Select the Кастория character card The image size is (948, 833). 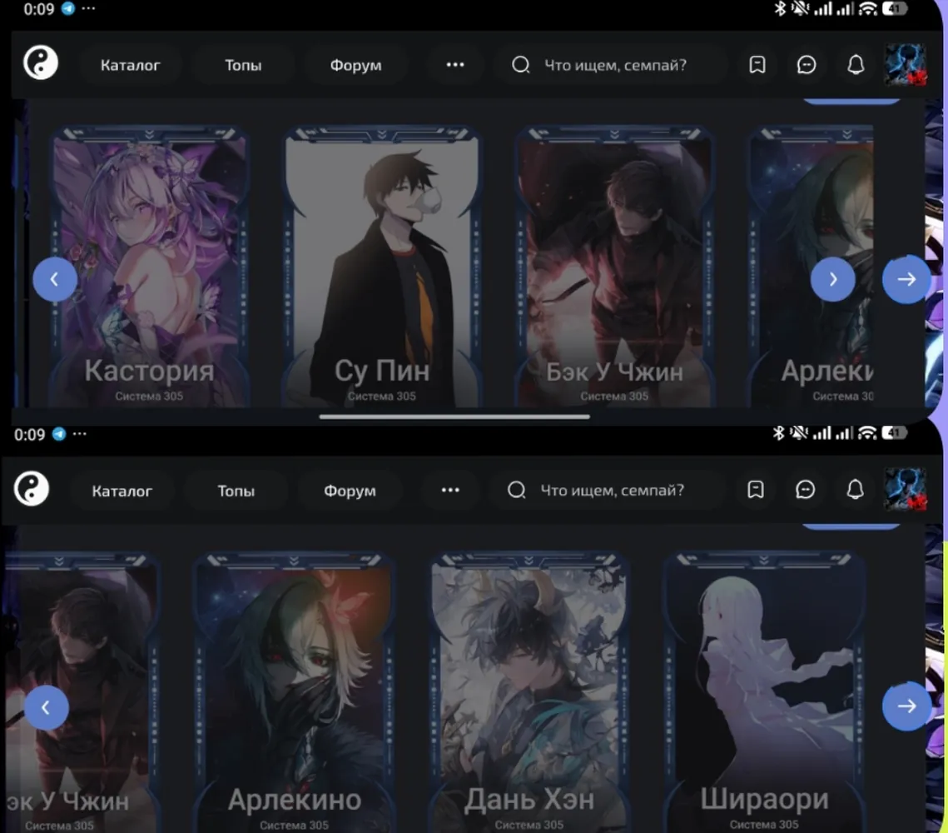pyautogui.click(x=149, y=267)
